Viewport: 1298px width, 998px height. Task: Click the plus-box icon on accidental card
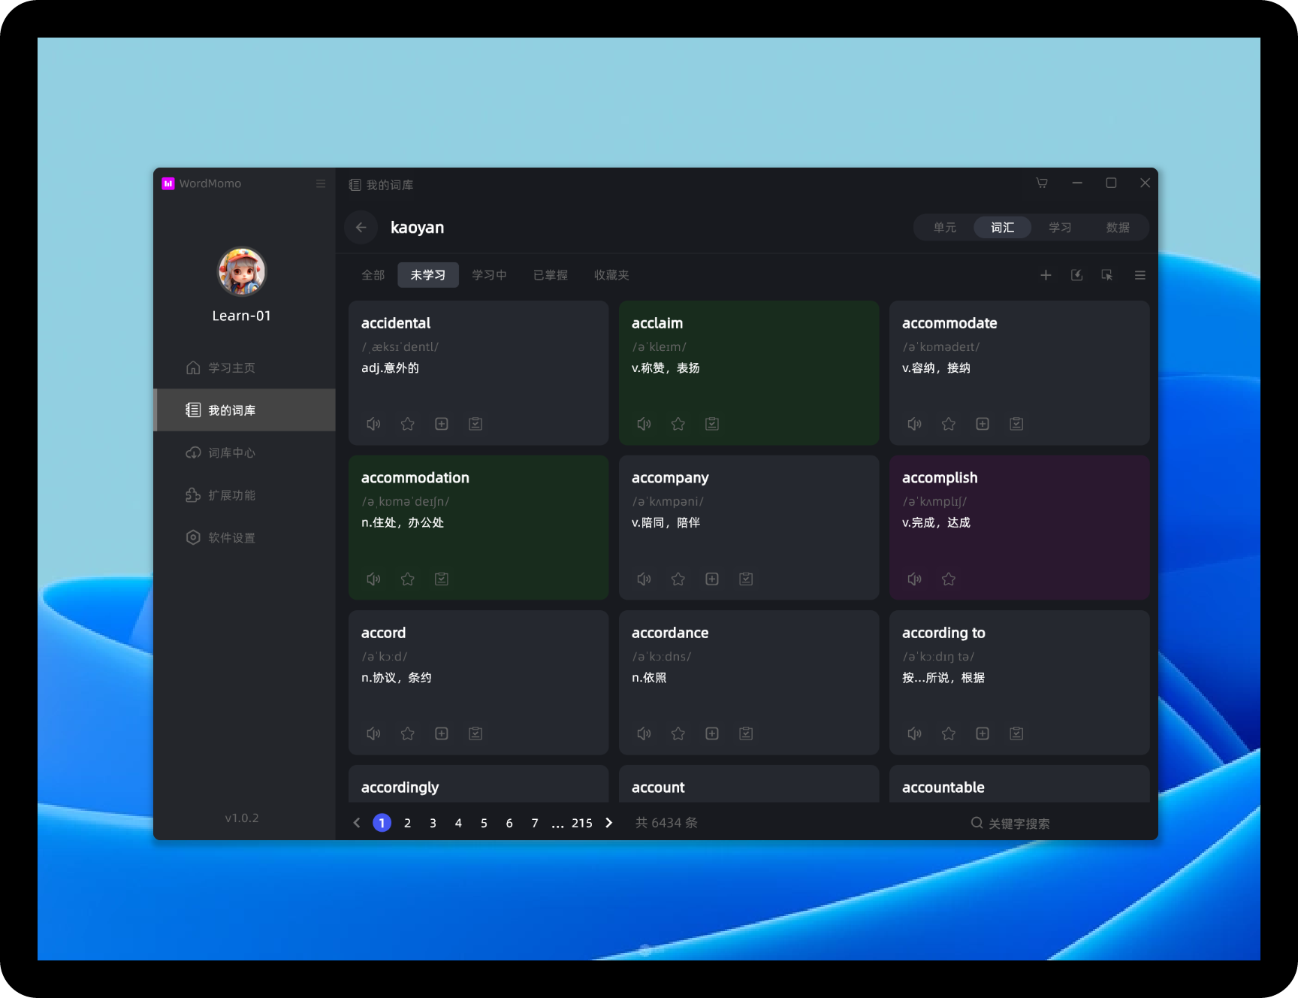[442, 424]
